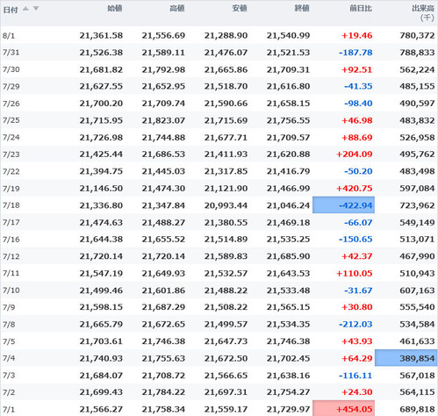Click the 終値 column header
The width and height of the screenshot is (438, 416).
tap(302, 9)
